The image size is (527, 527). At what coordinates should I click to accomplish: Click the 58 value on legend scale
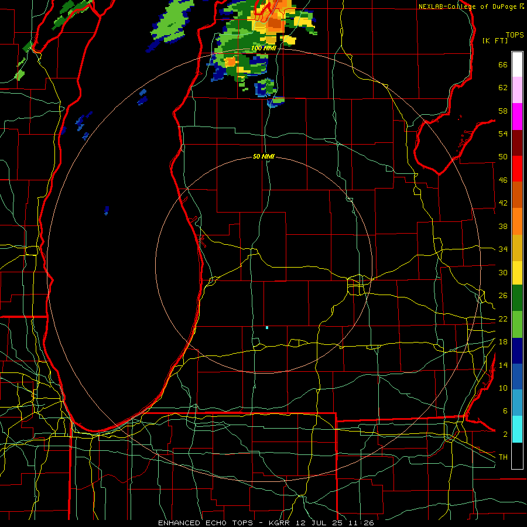pyautogui.click(x=503, y=111)
